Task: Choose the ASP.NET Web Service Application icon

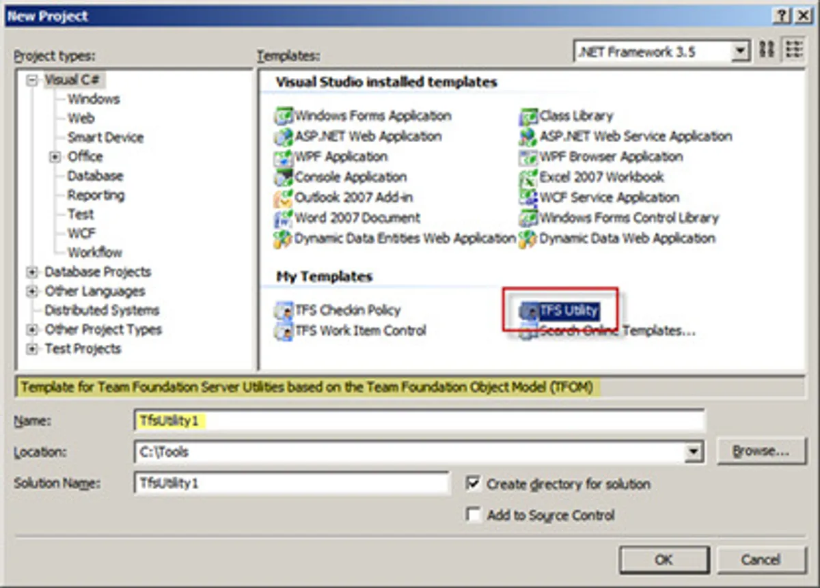Action: (x=528, y=137)
